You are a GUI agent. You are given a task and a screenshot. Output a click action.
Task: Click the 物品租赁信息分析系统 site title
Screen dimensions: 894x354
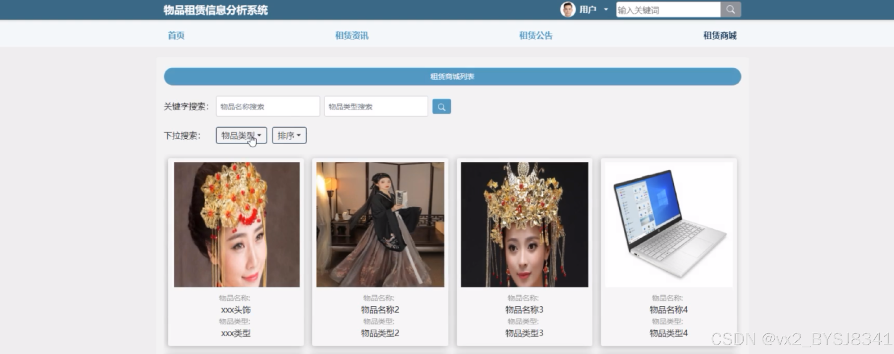[215, 10]
